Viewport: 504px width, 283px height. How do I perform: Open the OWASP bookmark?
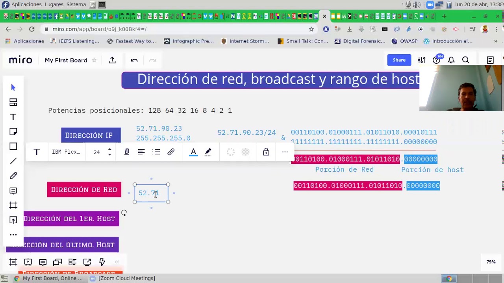[404, 41]
